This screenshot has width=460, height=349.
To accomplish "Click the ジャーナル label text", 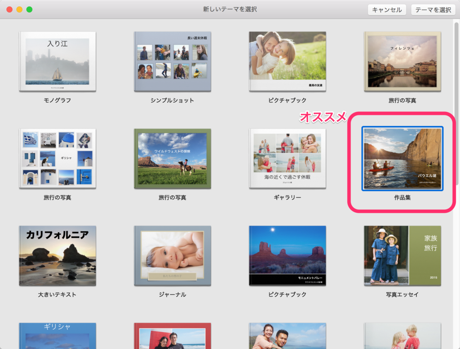I will 172,295.
